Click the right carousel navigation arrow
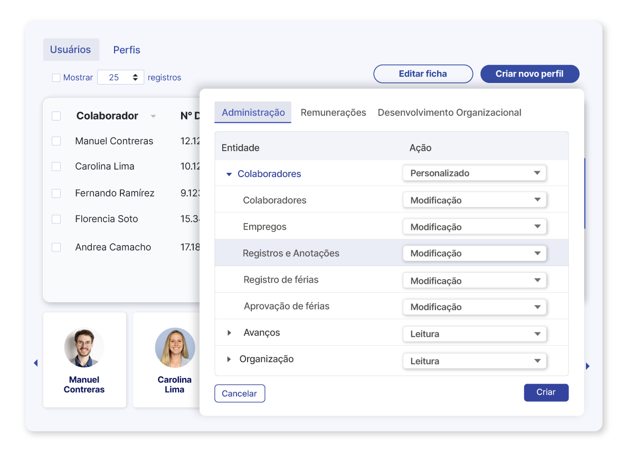625x454 pixels. click(x=588, y=365)
